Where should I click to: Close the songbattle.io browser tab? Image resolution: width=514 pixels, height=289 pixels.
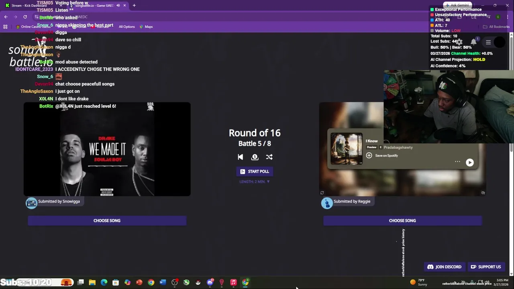click(124, 6)
